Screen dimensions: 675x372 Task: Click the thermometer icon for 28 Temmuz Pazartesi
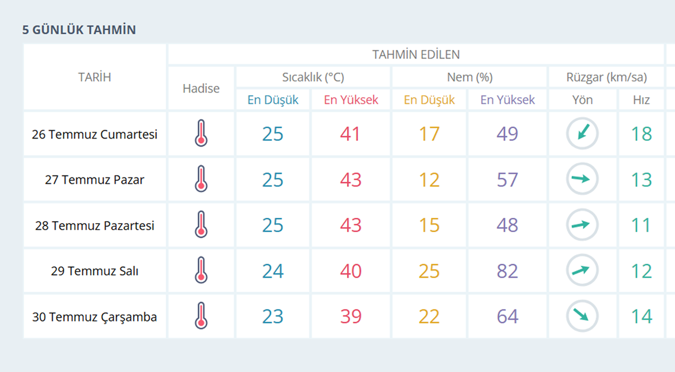coord(201,225)
